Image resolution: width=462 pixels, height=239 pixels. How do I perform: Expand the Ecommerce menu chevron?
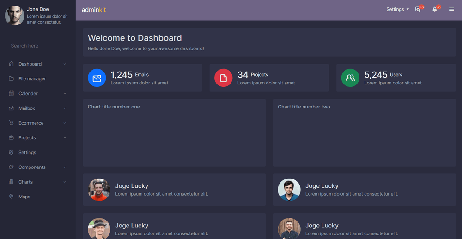point(65,123)
